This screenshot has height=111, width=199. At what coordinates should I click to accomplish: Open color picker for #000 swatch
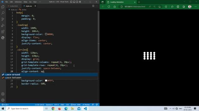click(x=46, y=34)
